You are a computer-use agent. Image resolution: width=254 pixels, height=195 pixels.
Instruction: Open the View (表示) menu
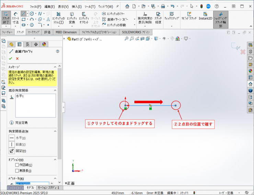(x=63, y=7)
